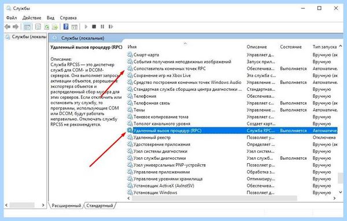The image size is (347, 221).
Task: Click left arrow of console tree scrollbar
Action: tap(6, 205)
